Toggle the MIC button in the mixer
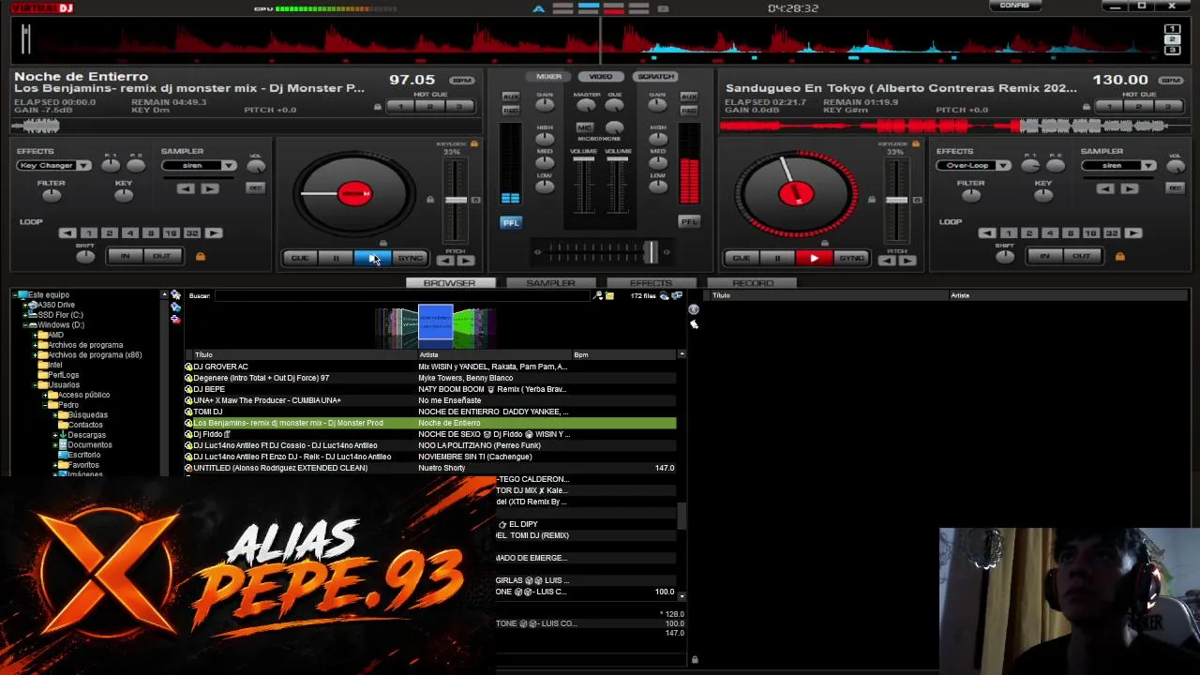 584,127
